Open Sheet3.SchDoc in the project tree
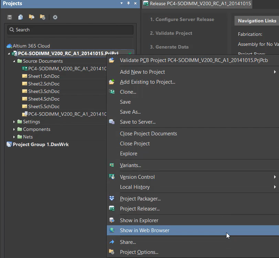The width and height of the screenshot is (279, 258). pyautogui.click(x=44, y=91)
